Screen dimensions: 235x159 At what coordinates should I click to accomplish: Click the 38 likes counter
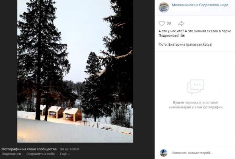tap(169, 23)
